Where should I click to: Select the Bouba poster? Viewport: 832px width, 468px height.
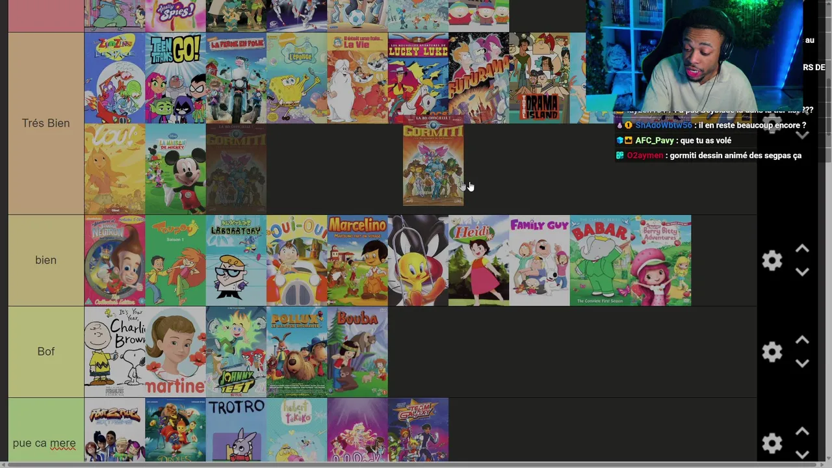coord(357,352)
